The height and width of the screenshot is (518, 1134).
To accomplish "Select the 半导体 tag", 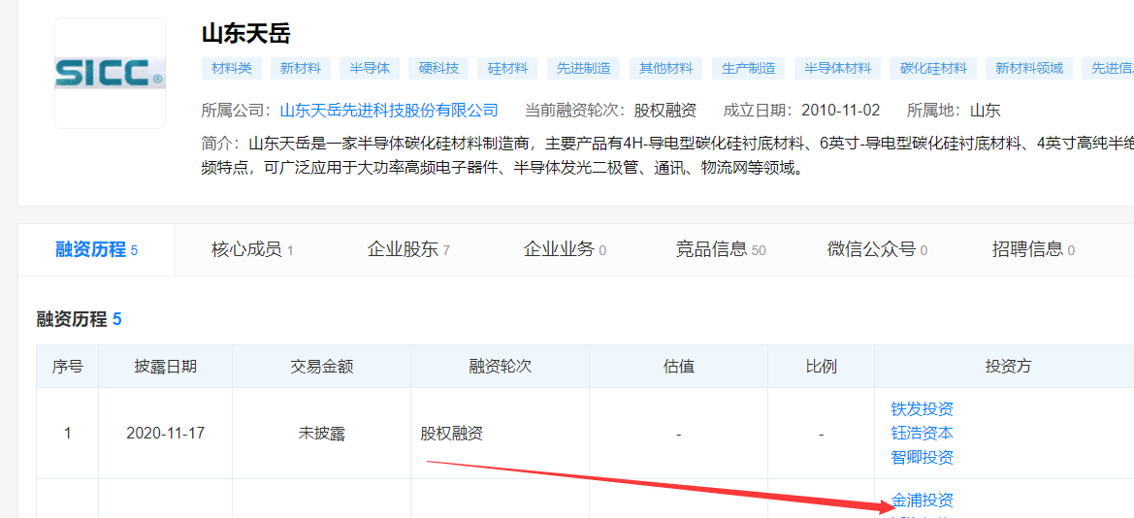I will [x=370, y=69].
